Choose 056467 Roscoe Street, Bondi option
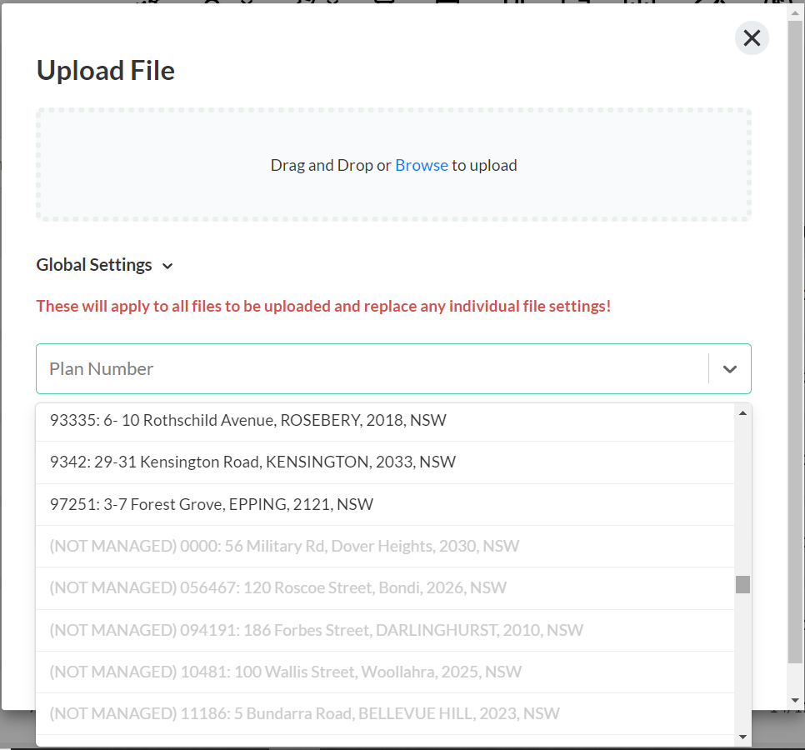 (277, 587)
